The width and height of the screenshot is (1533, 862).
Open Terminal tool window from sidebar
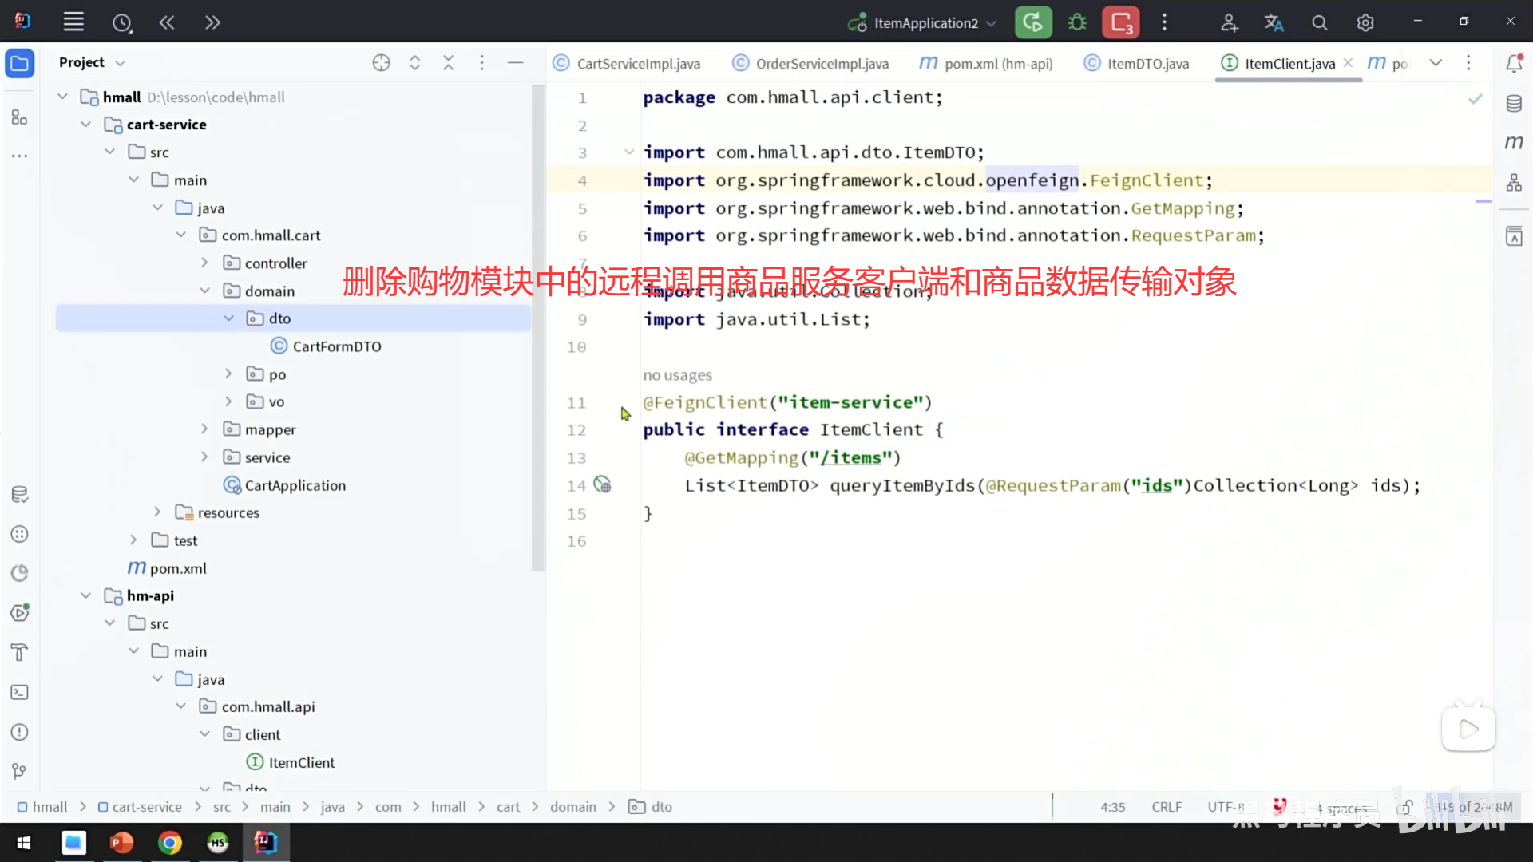(x=20, y=692)
